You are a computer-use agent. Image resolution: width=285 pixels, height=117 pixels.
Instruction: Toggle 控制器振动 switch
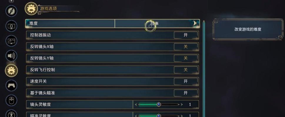(x=186, y=35)
